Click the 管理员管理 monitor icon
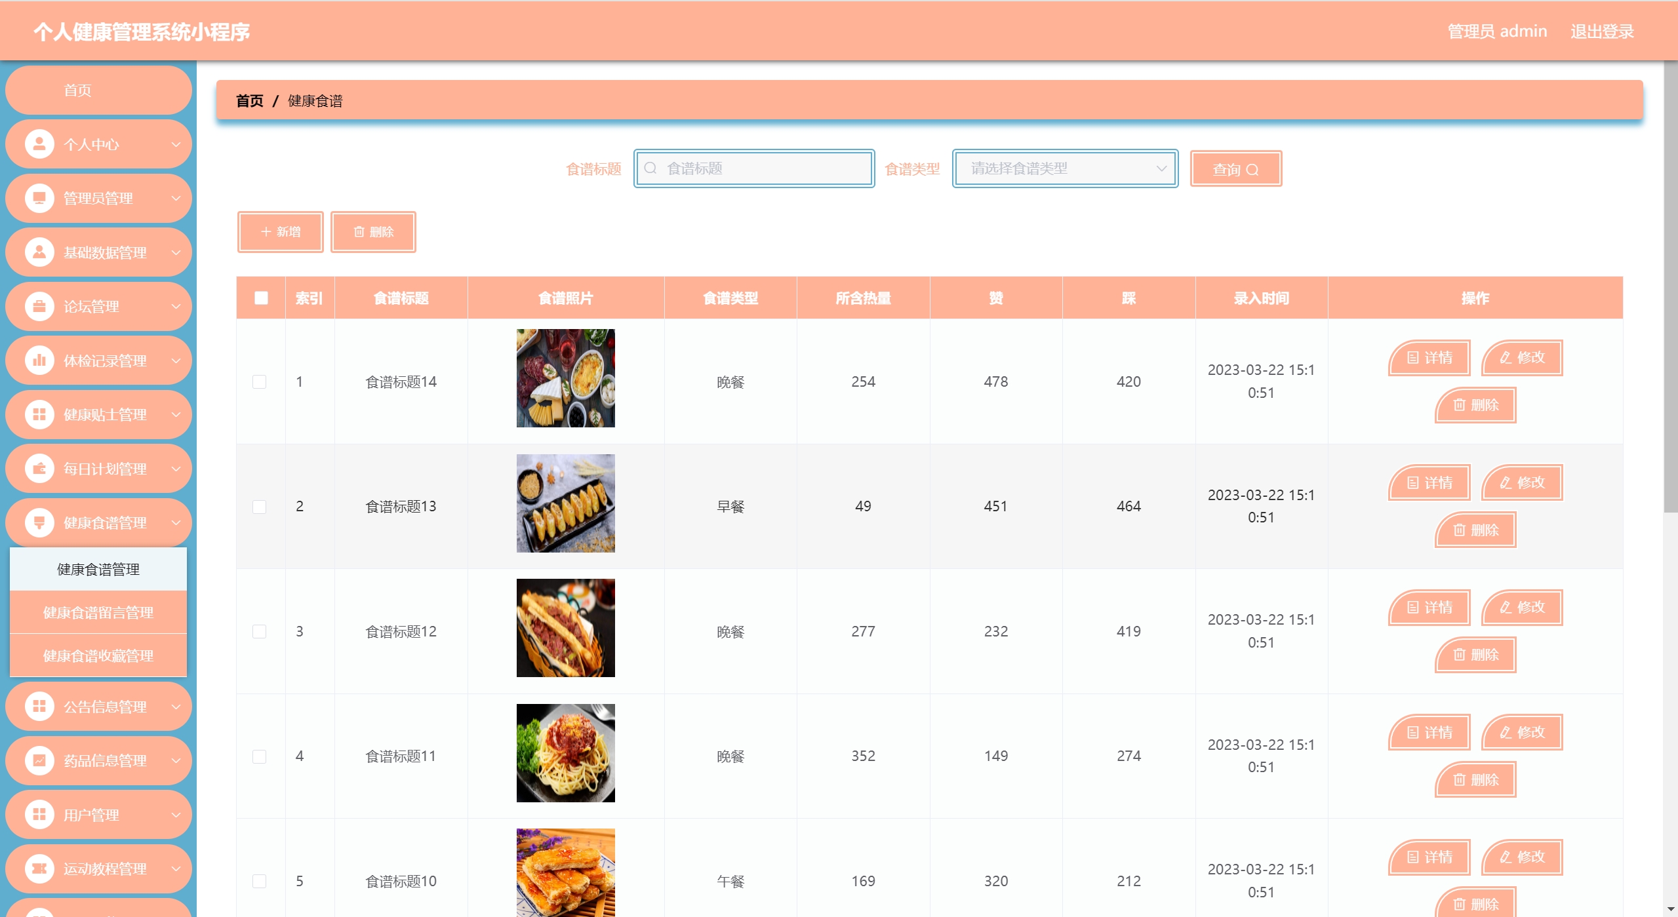The image size is (1678, 917). pos(39,198)
